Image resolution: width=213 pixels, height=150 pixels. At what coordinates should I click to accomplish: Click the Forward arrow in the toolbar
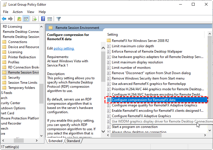(10, 19)
